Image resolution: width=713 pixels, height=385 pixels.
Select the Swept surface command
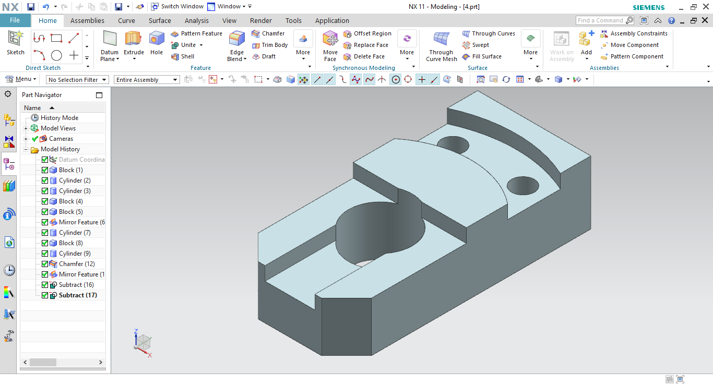[476, 45]
